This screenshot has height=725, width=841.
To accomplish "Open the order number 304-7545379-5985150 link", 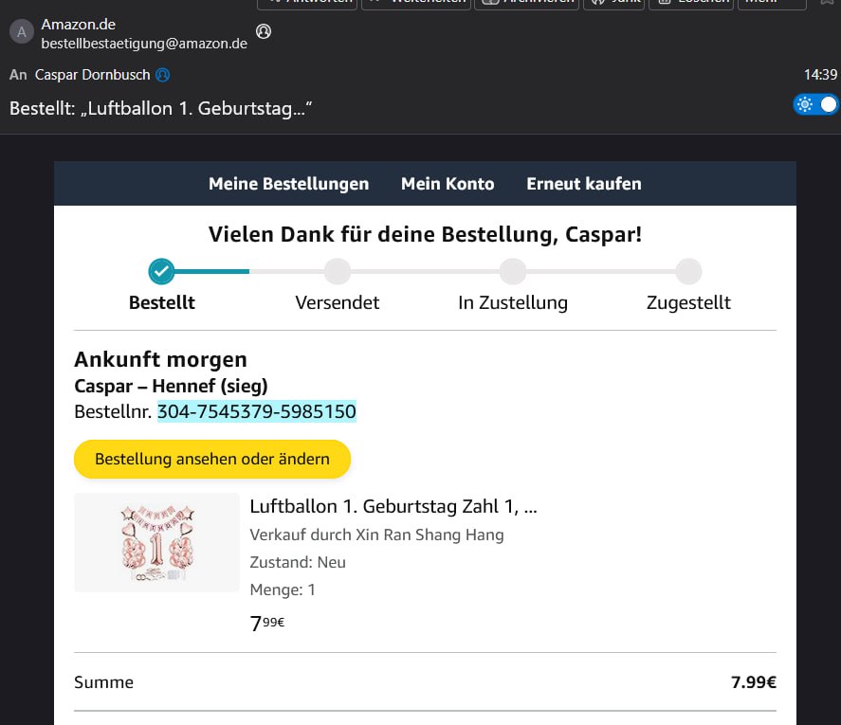I will point(256,411).
